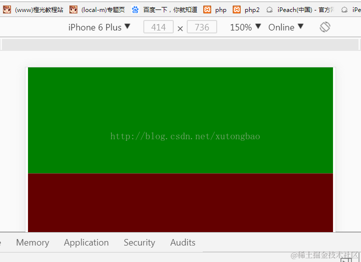Open the 百度一下，你就知道 bookmark
Screen dimensions: 361x262
[x=164, y=9]
